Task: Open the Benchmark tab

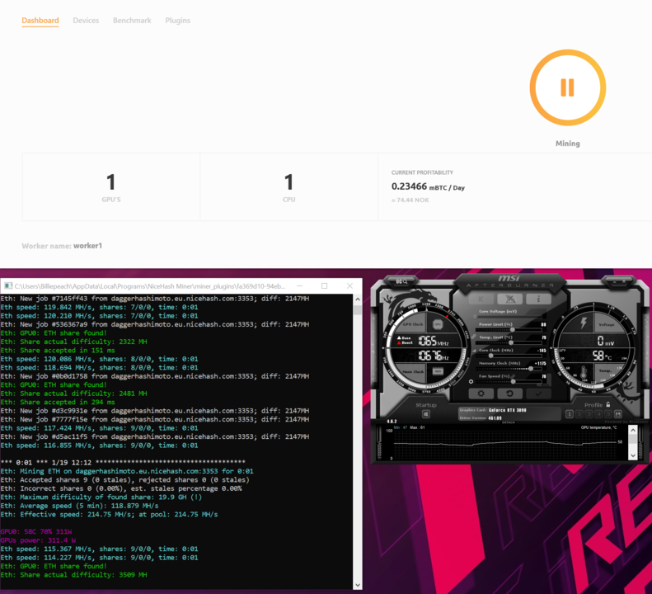Action: coord(132,21)
